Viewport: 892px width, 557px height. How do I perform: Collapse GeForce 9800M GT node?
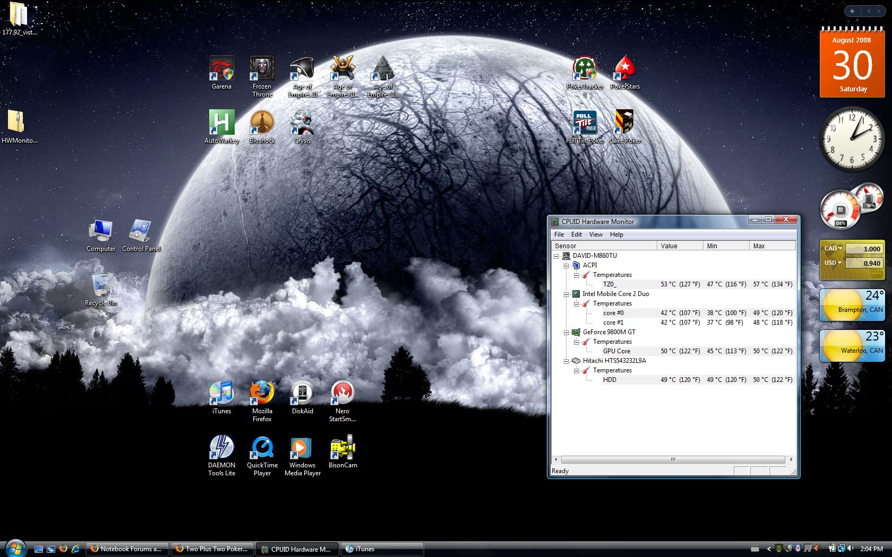click(x=567, y=332)
